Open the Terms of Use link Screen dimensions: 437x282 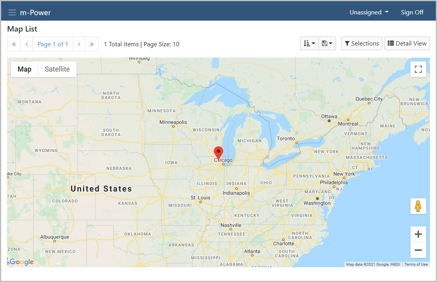(x=416, y=264)
